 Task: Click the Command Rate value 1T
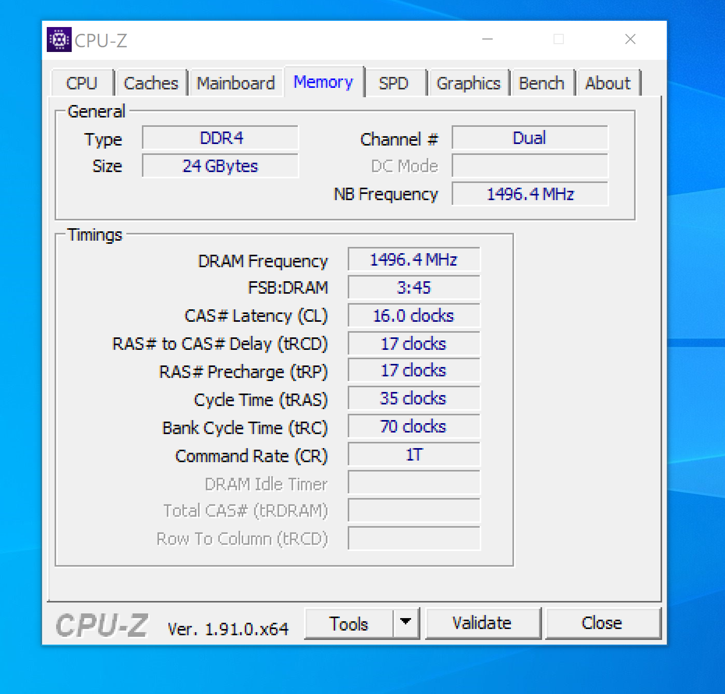414,455
